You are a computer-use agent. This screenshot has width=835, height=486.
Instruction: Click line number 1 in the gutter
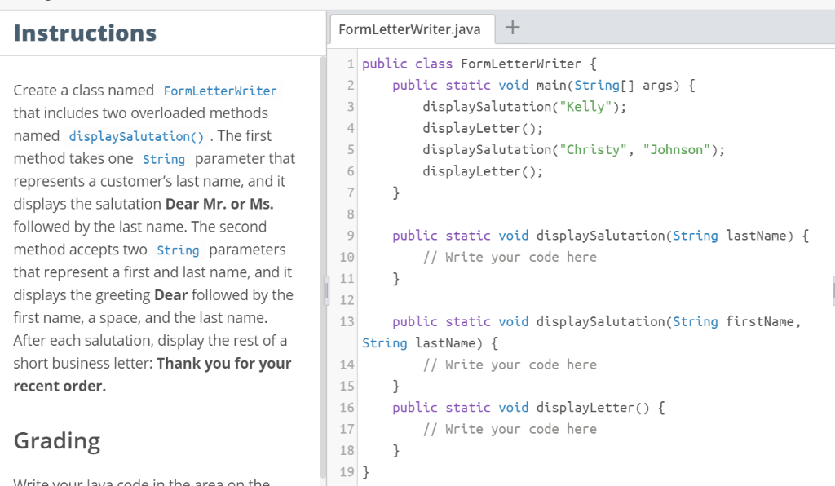coord(350,64)
